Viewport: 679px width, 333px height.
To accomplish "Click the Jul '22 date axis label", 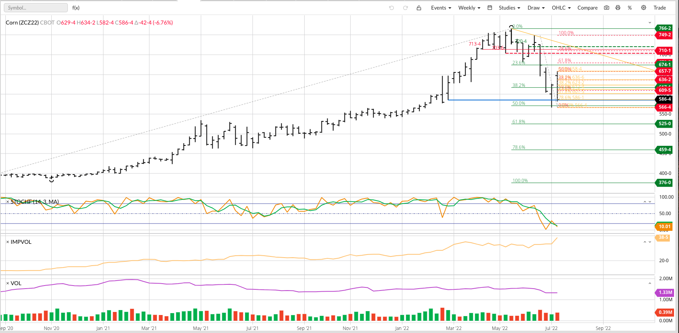I will (551, 328).
